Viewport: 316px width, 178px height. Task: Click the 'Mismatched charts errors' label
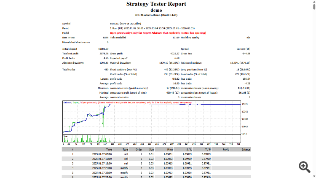click(x=76, y=42)
